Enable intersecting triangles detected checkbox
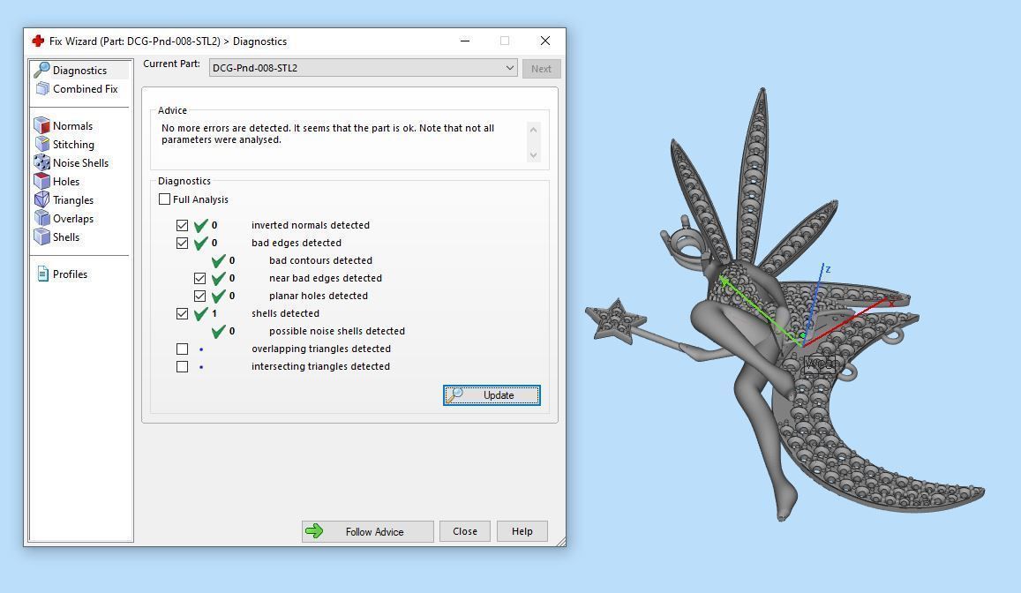Viewport: 1021px width, 593px height. (183, 366)
